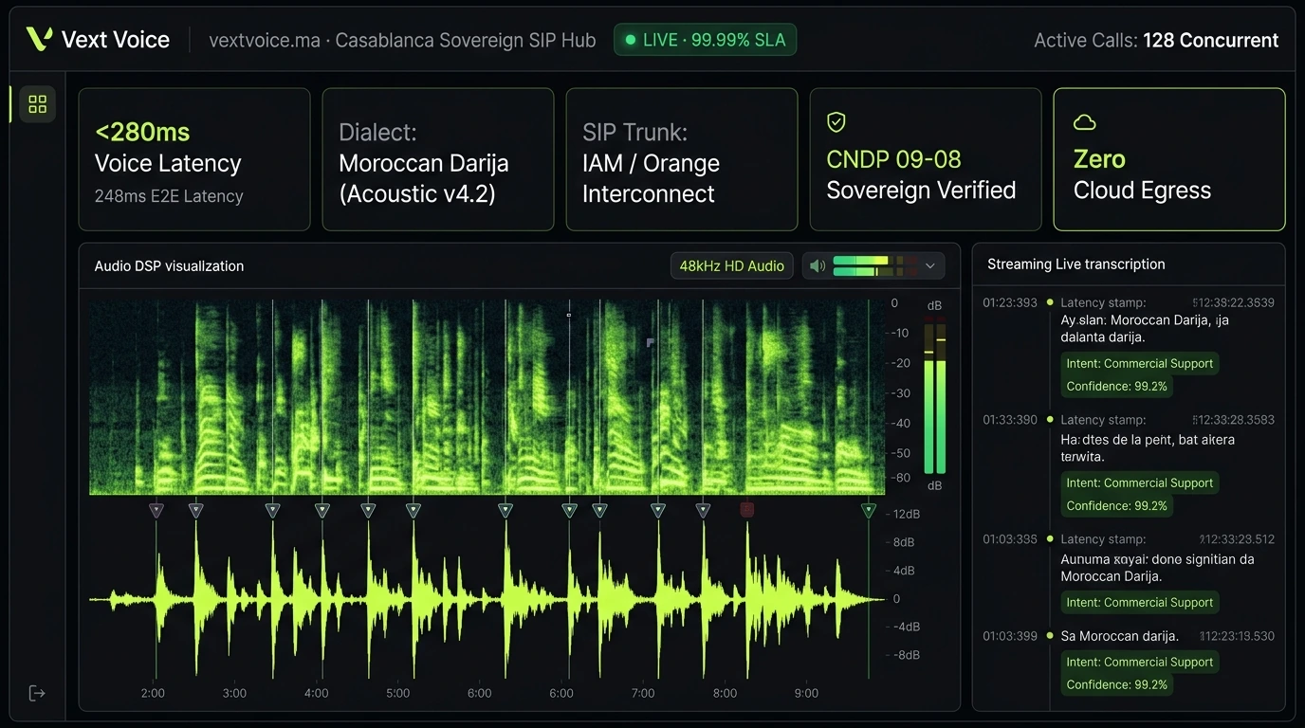Click the shield icon on CNDP 09-08 card
This screenshot has height=728, width=1305.
coord(836,121)
